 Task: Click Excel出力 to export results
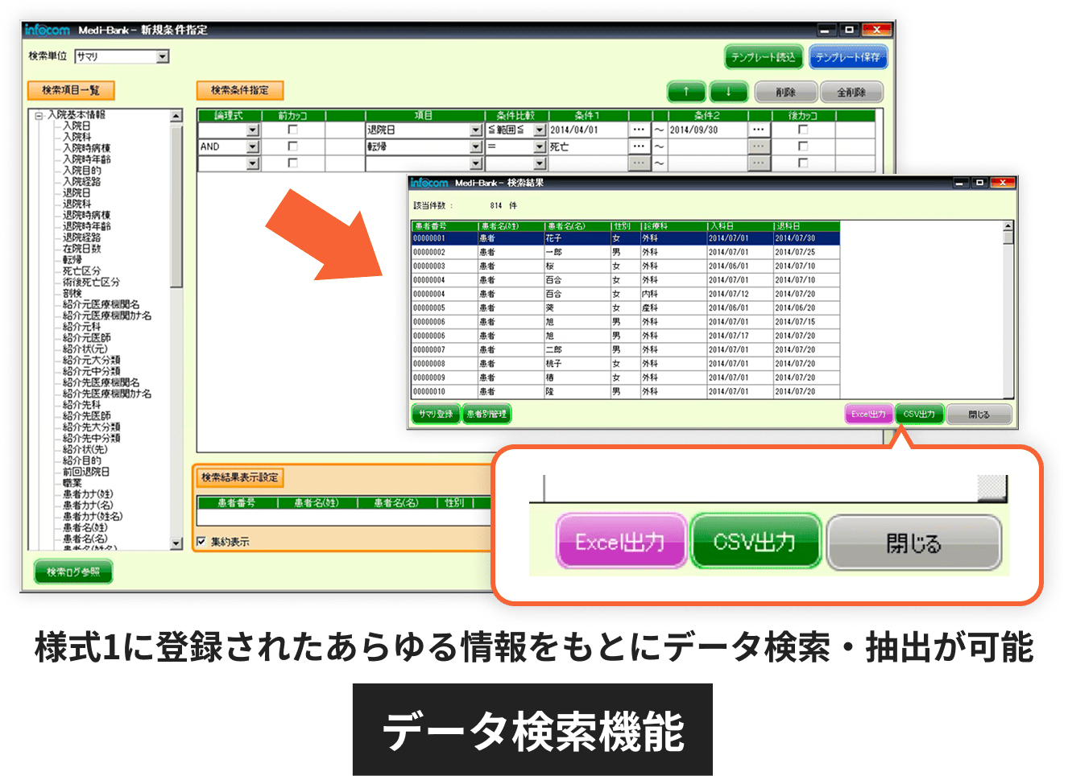867,414
